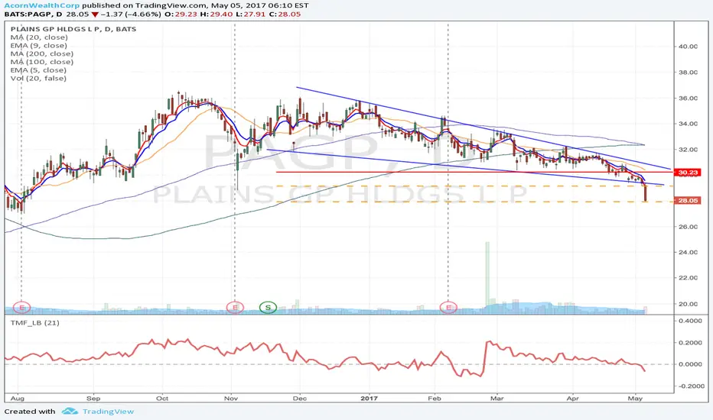This screenshot has height=420, width=713.
Task: Click the Feb date axis label
Action: (435, 398)
